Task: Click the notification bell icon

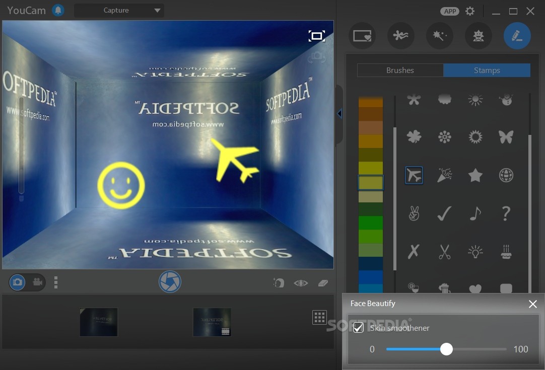Action: point(58,10)
